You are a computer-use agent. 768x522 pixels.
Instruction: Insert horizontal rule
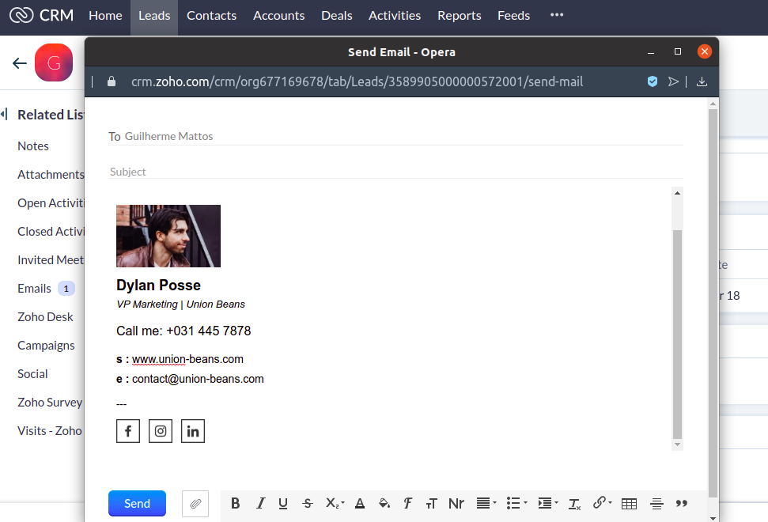click(x=656, y=503)
